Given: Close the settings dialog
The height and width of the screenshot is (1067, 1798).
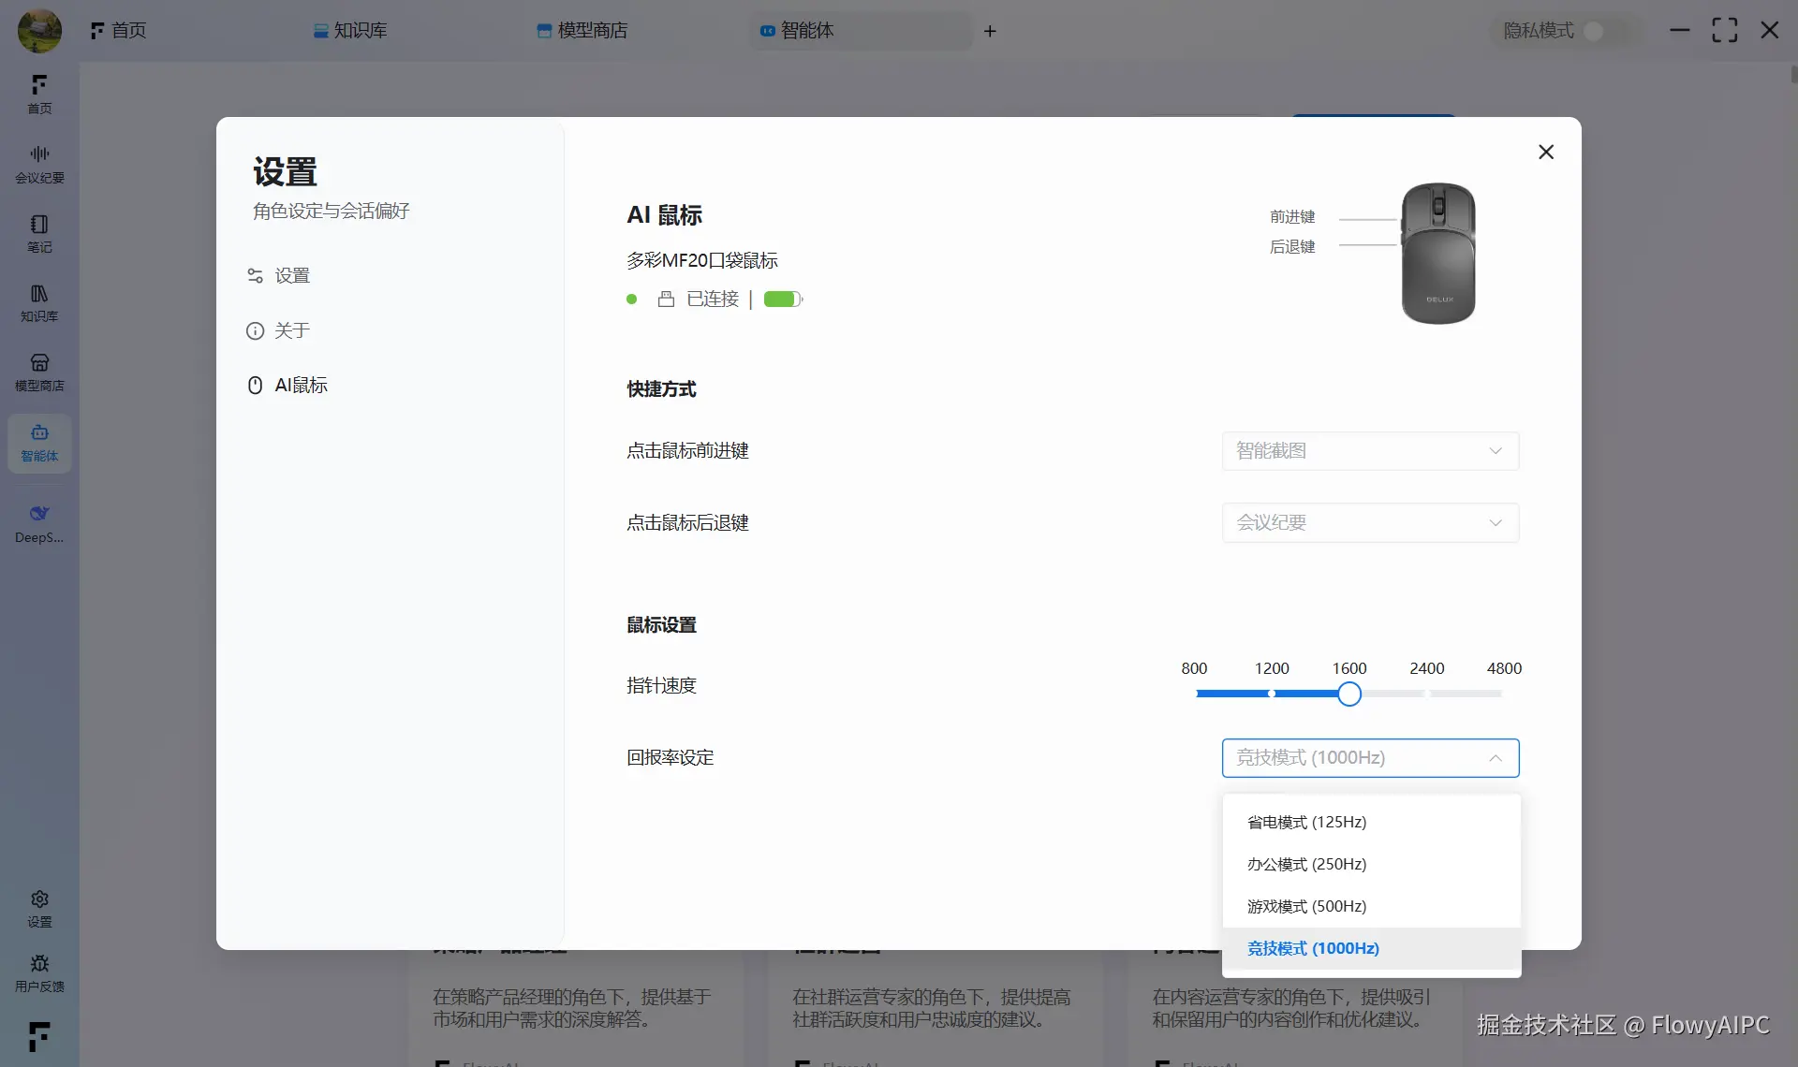Looking at the screenshot, I should pyautogui.click(x=1546, y=152).
